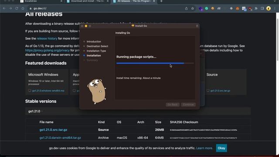Viewport: 279px width, 157px height.
Task: Open the MetaMask fox extension
Action: pos(237,8)
